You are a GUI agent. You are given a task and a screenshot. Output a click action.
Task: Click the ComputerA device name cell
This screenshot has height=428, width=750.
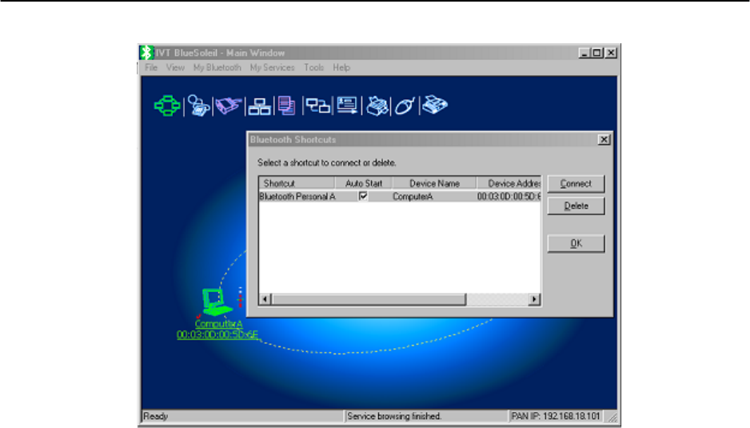pos(413,196)
